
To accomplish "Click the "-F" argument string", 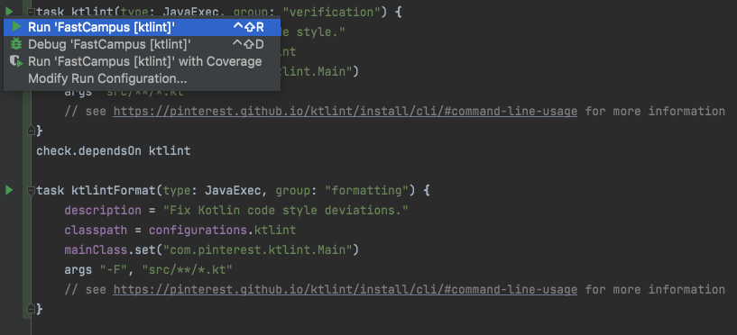I will click(114, 270).
